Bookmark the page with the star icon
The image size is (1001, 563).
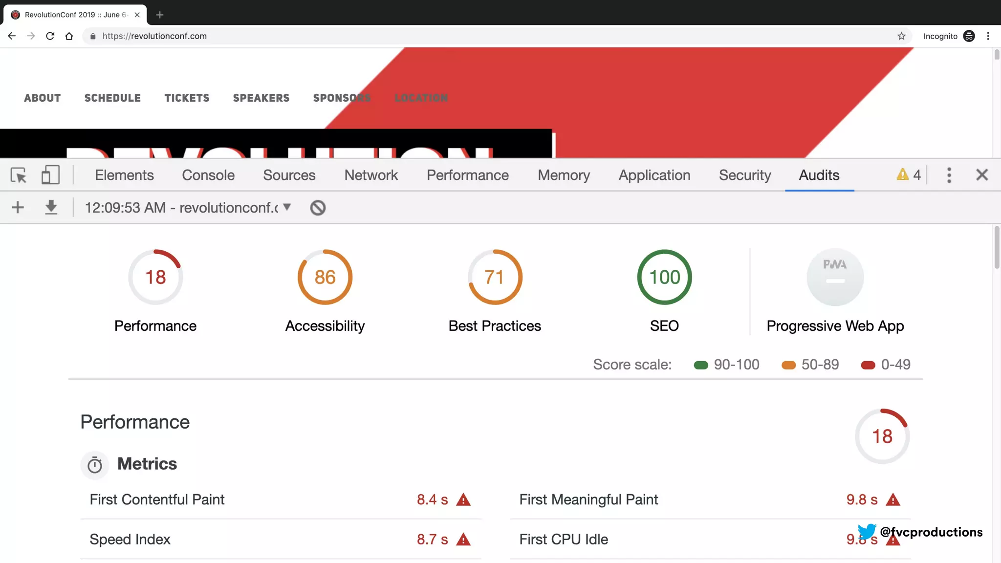pos(901,36)
